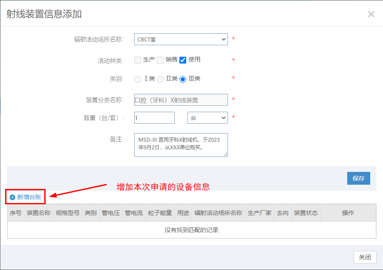
Task: Click the 射线装置信息添加 dialog title
Action: [44, 14]
